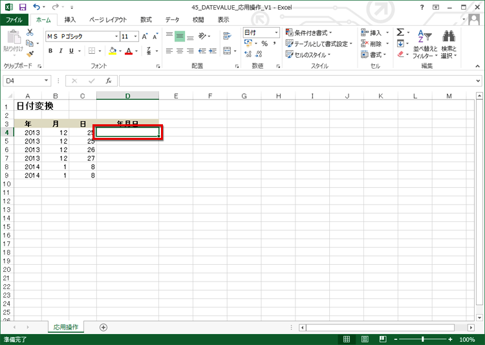Switch to the 校閲 tab

pos(199,20)
